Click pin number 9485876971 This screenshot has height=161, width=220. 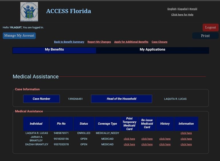61,133
